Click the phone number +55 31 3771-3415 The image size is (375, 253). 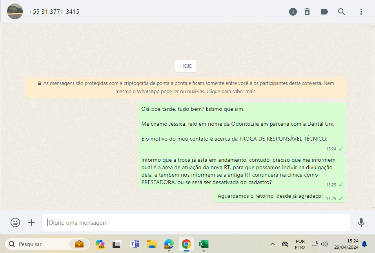[54, 12]
